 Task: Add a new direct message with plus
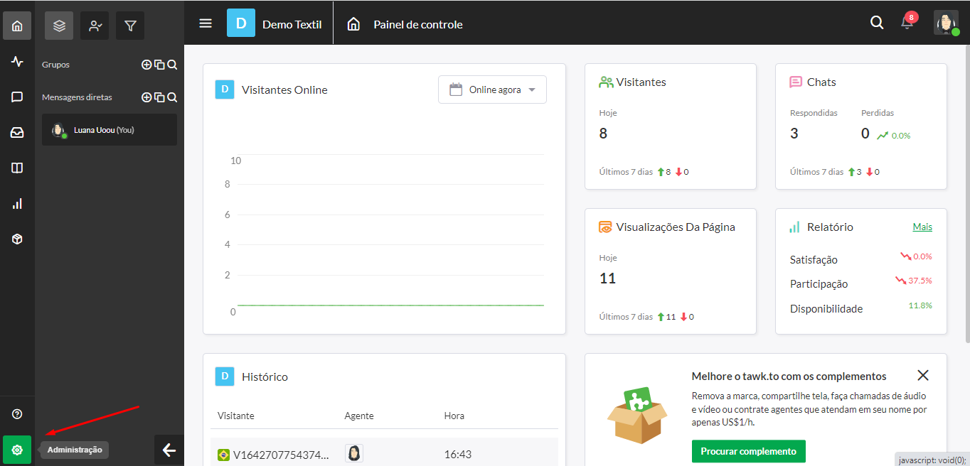tap(146, 97)
